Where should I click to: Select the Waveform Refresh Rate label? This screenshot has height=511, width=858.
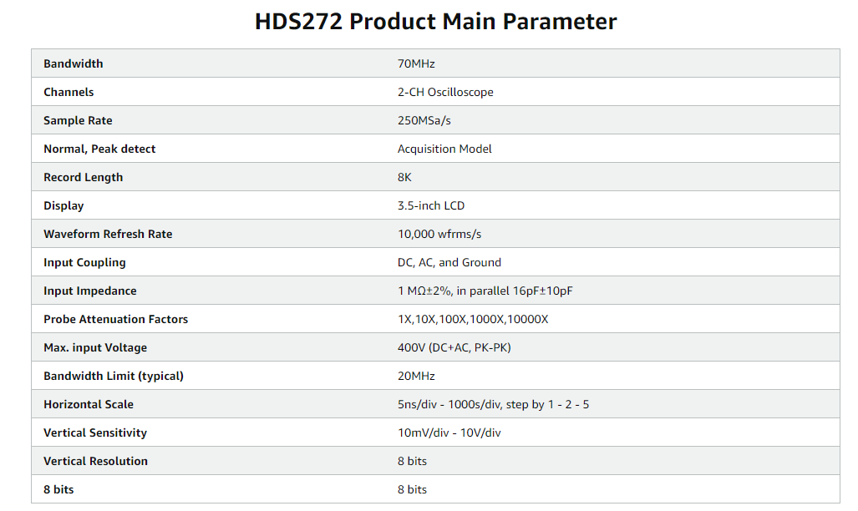click(108, 234)
